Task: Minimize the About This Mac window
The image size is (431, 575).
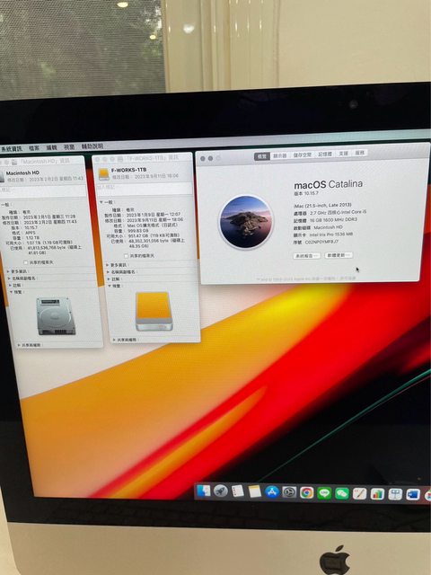Action: pyautogui.click(x=210, y=158)
